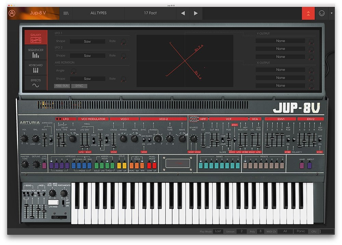342x245 pixels.
Task: Select DUAL key mode orange button
Action: click(x=132, y=166)
